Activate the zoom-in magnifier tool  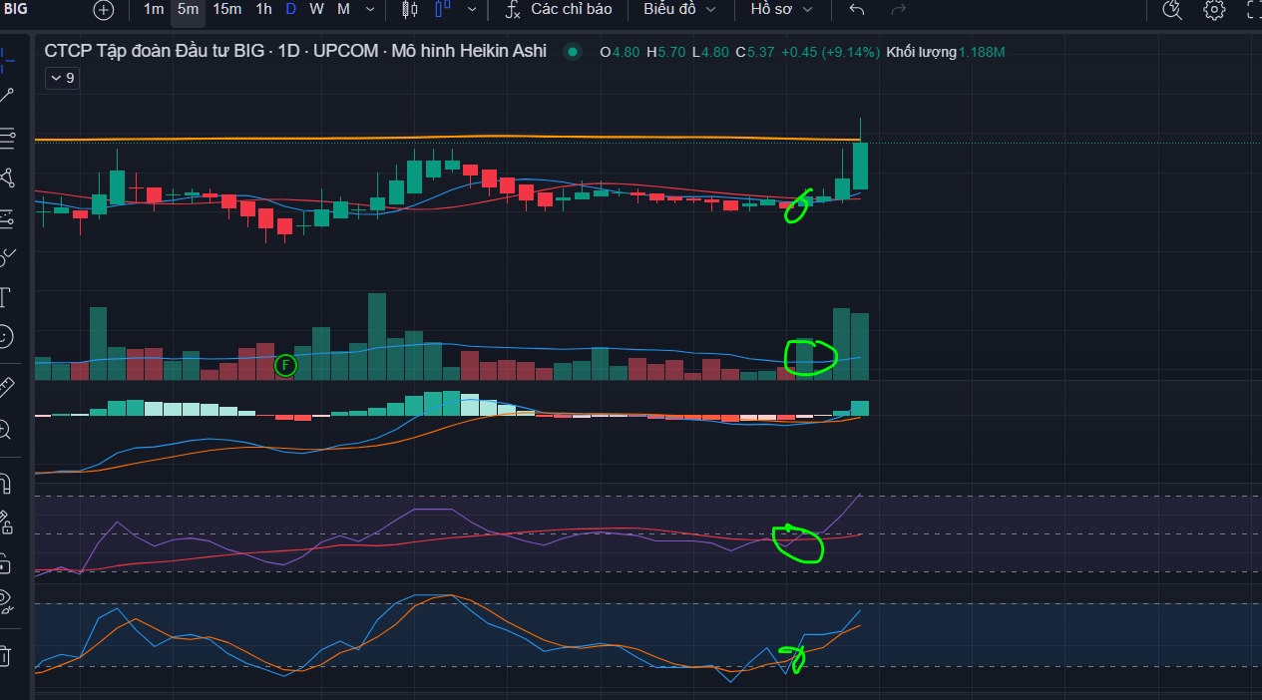click(5, 430)
